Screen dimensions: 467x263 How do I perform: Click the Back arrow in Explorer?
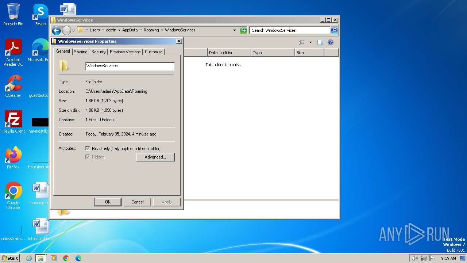56,30
